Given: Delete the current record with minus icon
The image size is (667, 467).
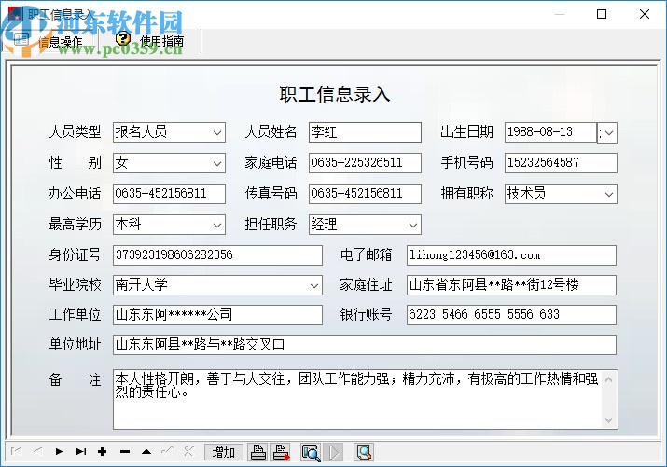Looking at the screenshot, I should pos(125,451).
